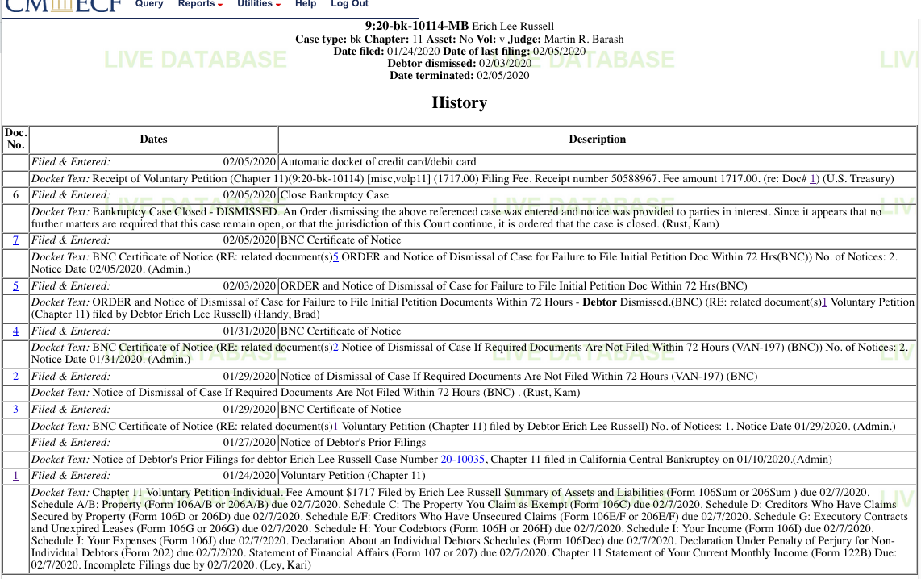Open related document 2 link in docket text
The height and width of the screenshot is (579, 921).
(x=336, y=348)
